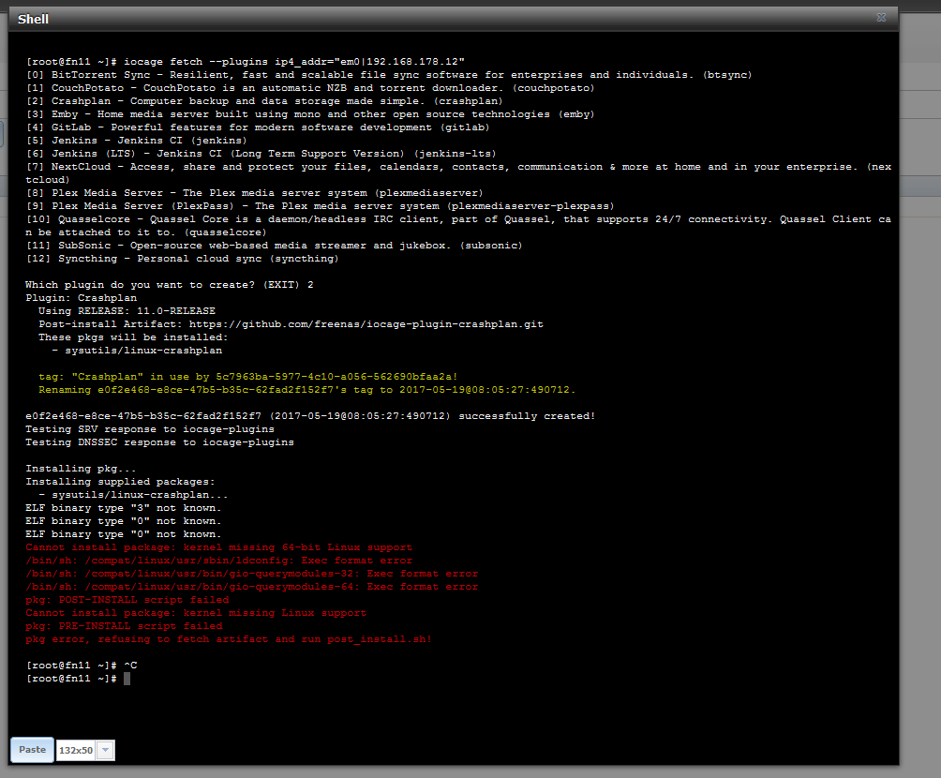This screenshot has height=778, width=941.
Task: Select the '[9] Plex Media Server (PlexPass)' line
Action: tap(320, 206)
